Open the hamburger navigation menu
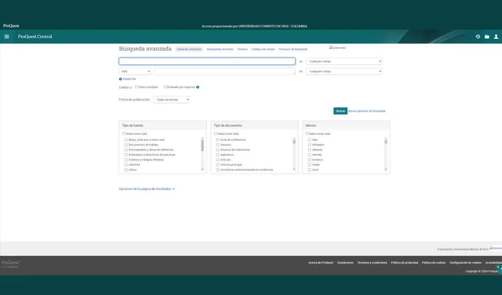The width and height of the screenshot is (502, 295). click(x=7, y=37)
